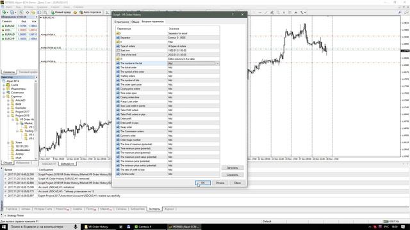
Task: Click the Сброс (Reset) button
Action: [237, 183]
